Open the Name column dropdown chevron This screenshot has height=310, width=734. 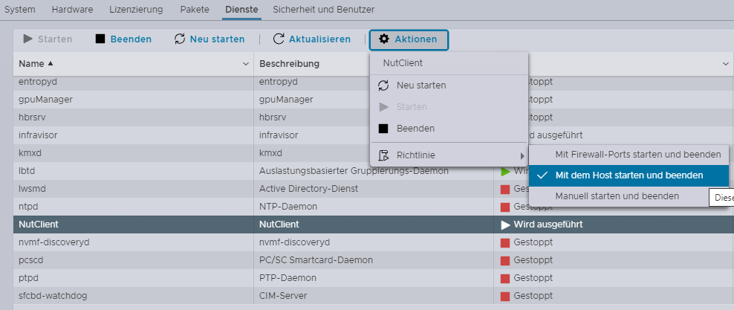[x=246, y=64]
